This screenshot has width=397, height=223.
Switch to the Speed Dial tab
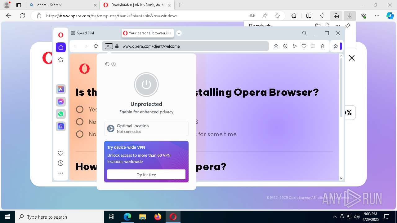83,33
